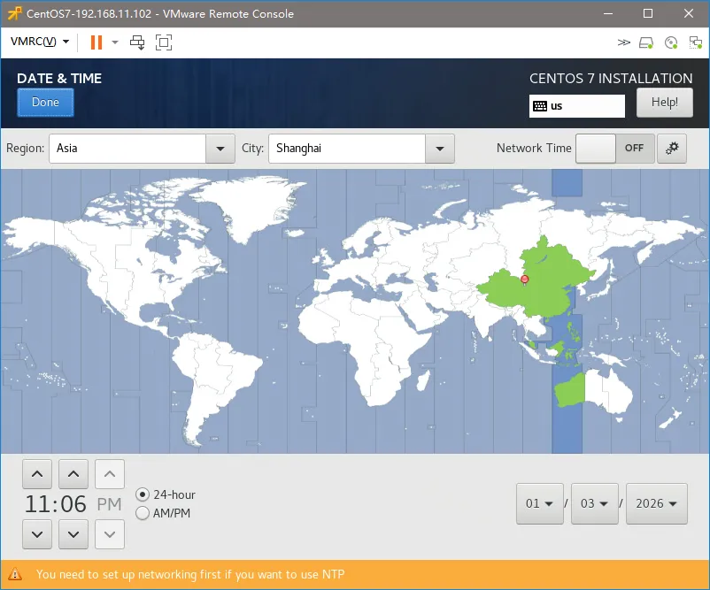Viewport: 710px width, 590px height.
Task: Pause the virtual machine
Action: (x=96, y=42)
